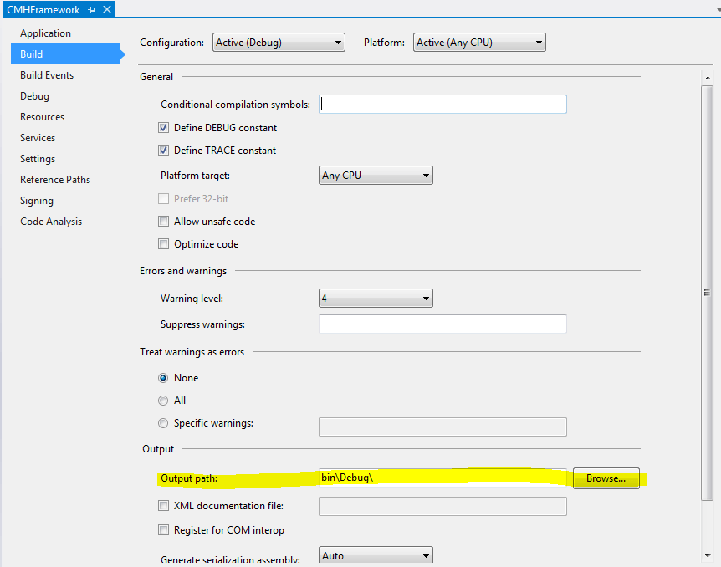
Task: Select the All warnings radio button
Action: pos(163,401)
